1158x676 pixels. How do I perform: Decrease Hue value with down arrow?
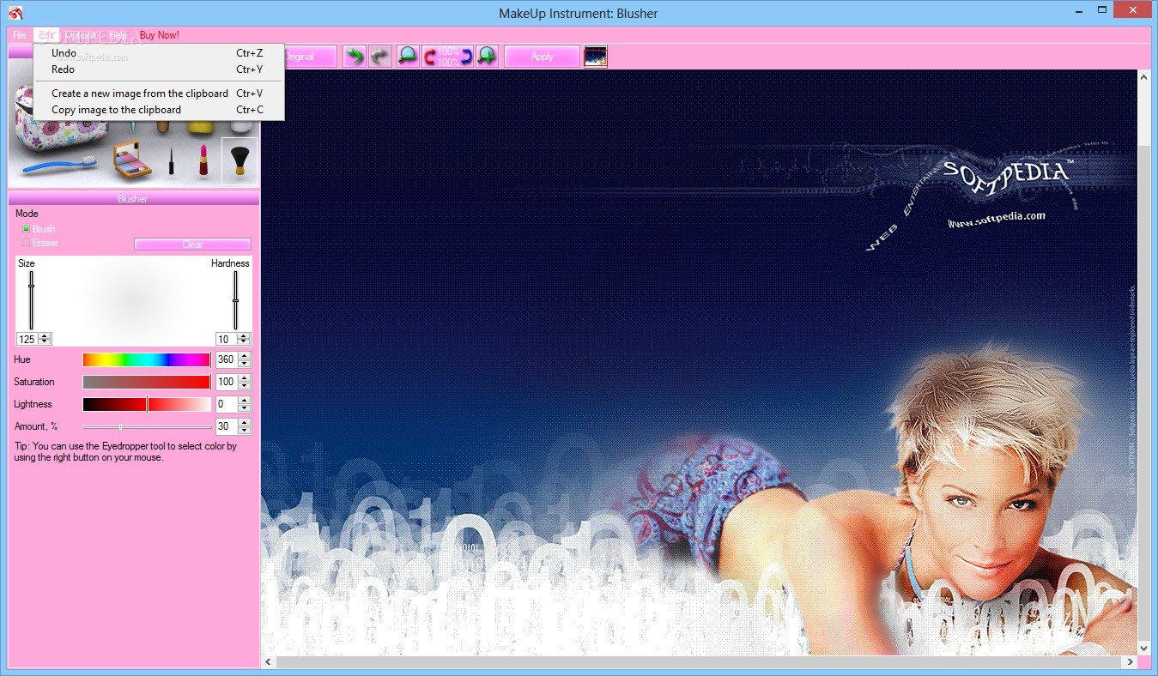[245, 363]
